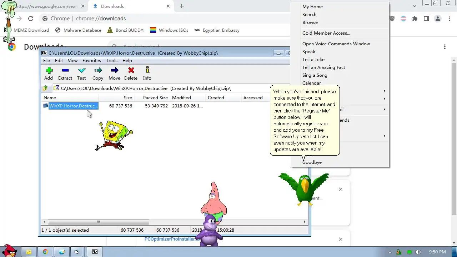Click the 7-Zip archive path field

tap(161, 88)
